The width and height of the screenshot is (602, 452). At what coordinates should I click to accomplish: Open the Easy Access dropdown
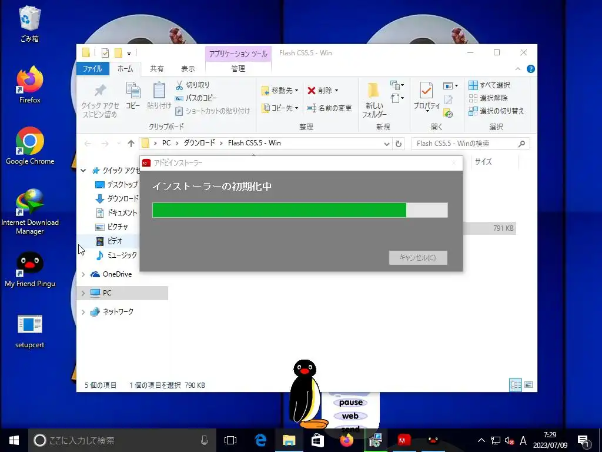(397, 98)
